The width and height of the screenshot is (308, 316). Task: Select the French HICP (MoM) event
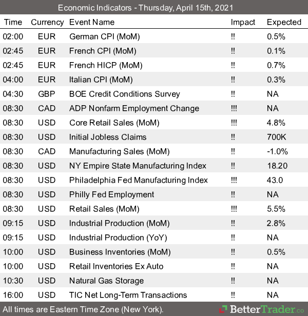pyautogui.click(x=106, y=65)
